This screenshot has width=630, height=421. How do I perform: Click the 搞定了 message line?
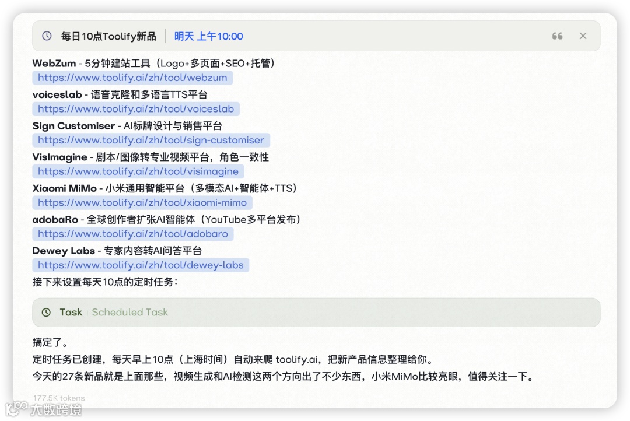50,342
